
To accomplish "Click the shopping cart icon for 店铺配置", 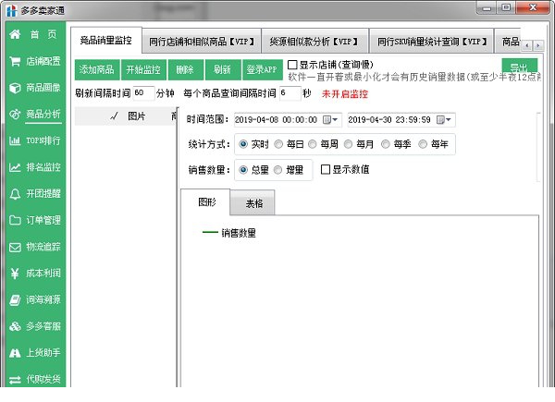I will point(15,61).
